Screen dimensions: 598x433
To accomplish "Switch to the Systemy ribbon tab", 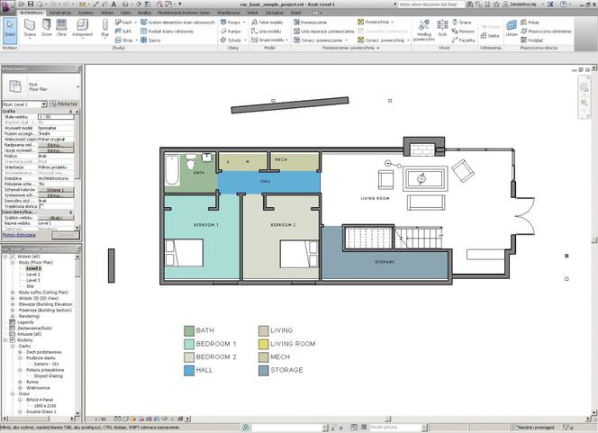I will tap(86, 13).
